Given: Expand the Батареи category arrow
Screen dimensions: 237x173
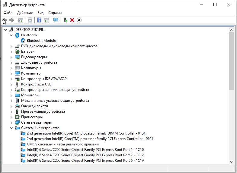Looking at the screenshot, I should point(11,52).
